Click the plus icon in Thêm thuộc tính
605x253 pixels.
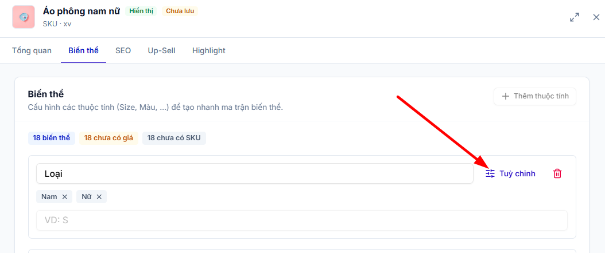[506, 96]
